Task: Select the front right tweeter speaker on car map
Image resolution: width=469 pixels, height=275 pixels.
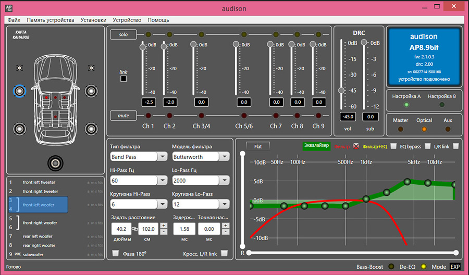Action: [91, 68]
